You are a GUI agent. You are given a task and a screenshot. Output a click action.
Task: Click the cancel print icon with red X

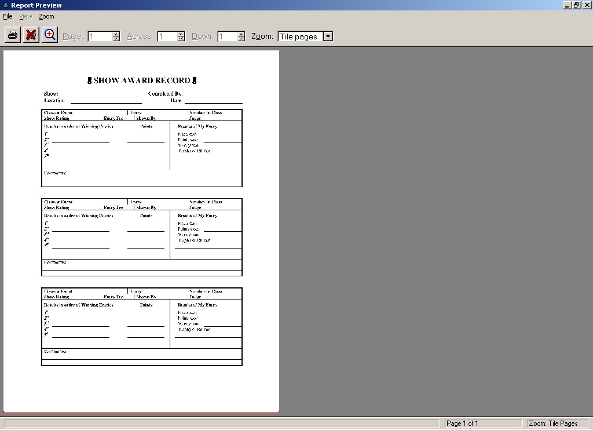point(31,35)
